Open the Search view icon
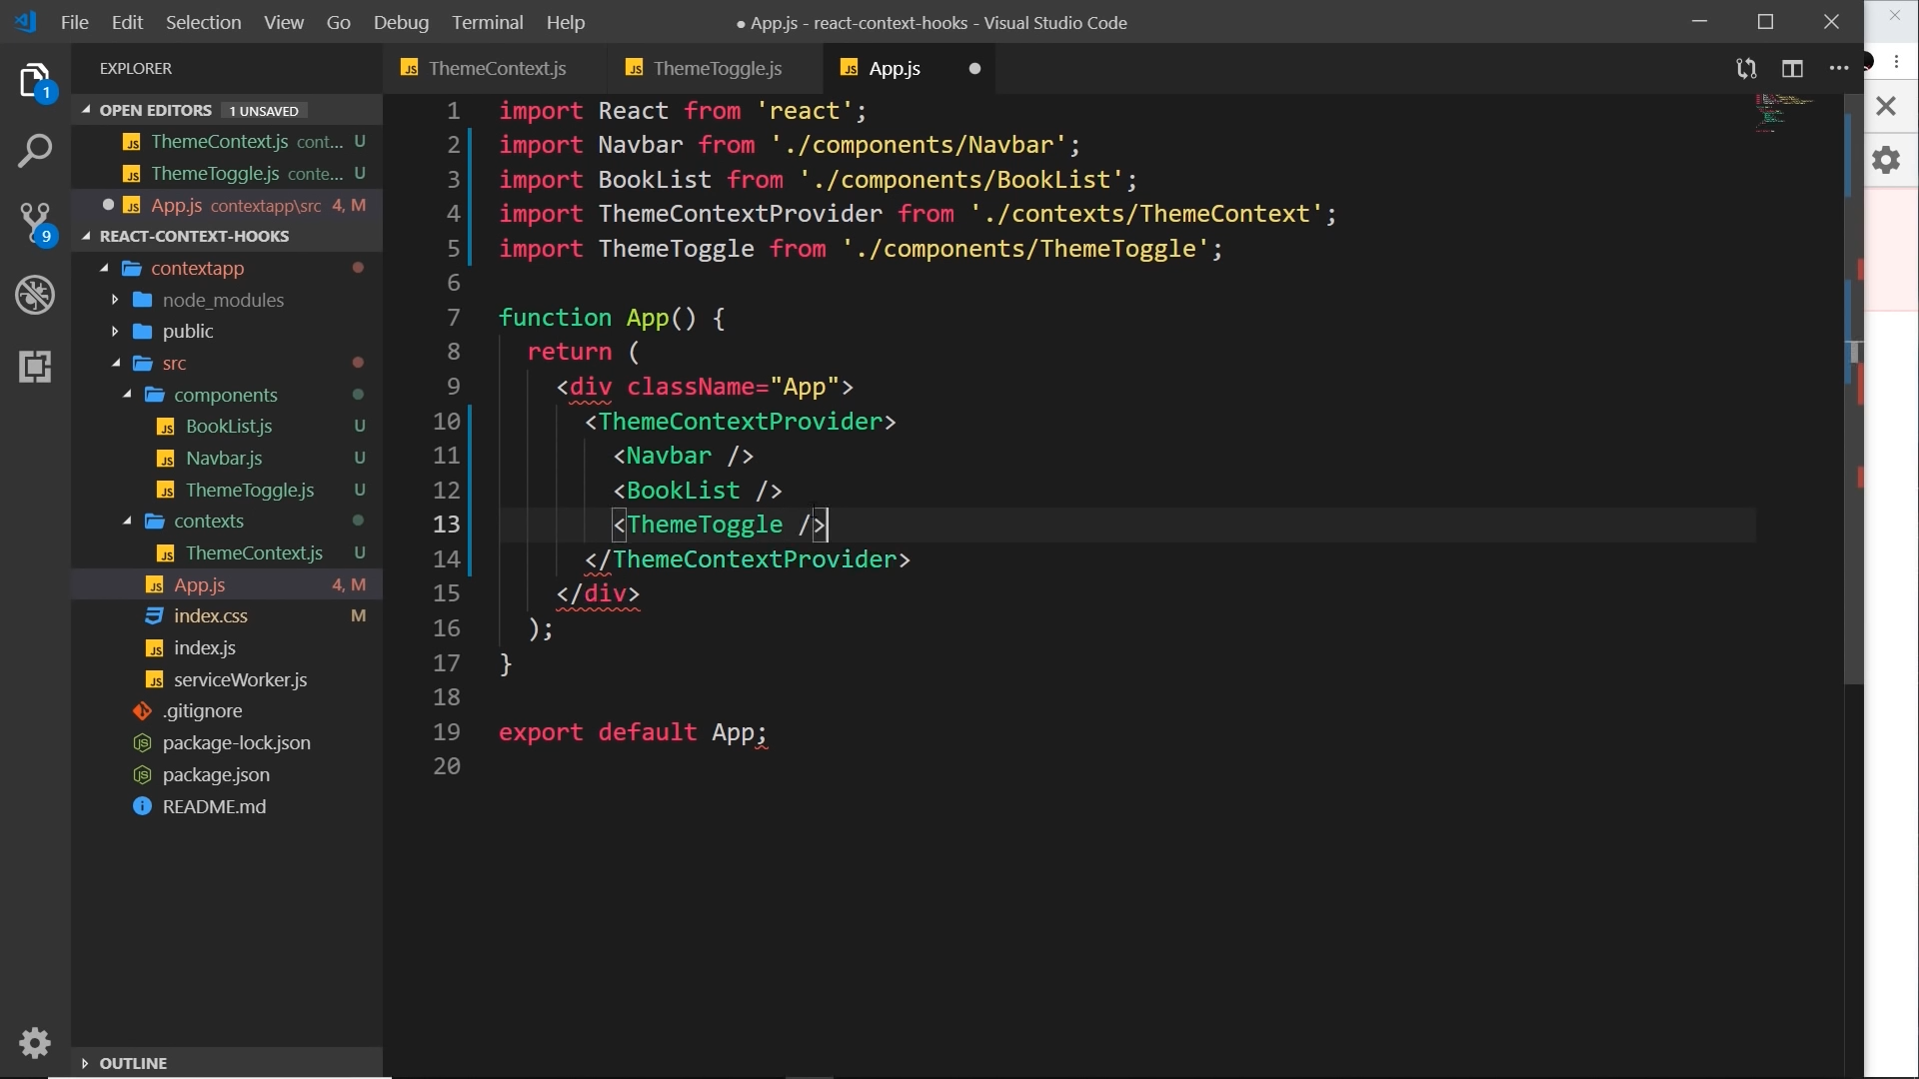This screenshot has width=1919, height=1079. pyautogui.click(x=35, y=152)
